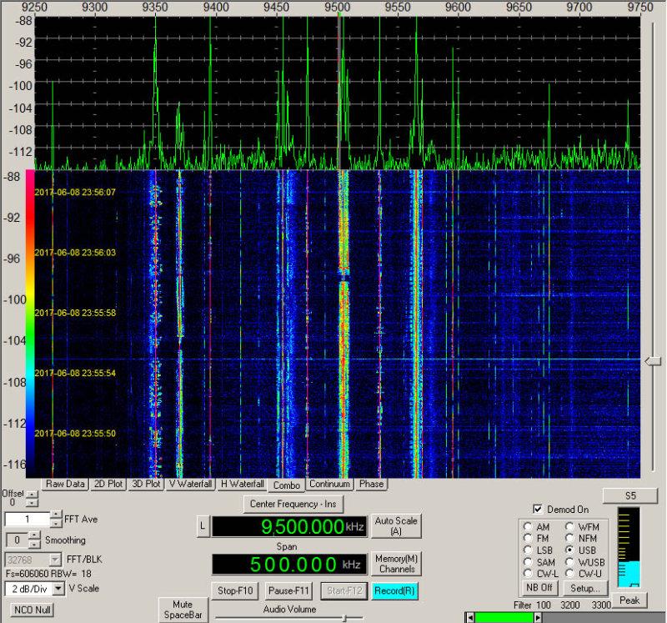
Task: Open the Phase tab
Action: pyautogui.click(x=371, y=484)
